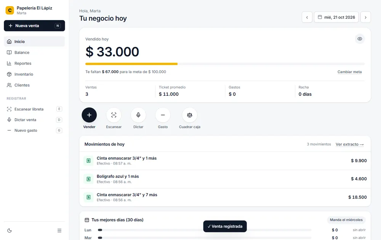Select Dictar venta in sidebar
This screenshot has height=240, width=381.
[34, 120]
